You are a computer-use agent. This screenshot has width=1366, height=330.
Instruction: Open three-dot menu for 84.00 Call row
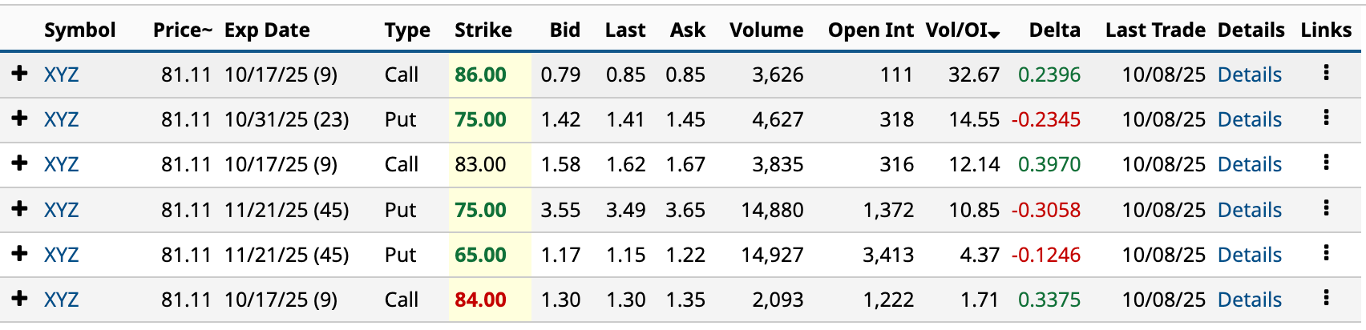point(1326,298)
